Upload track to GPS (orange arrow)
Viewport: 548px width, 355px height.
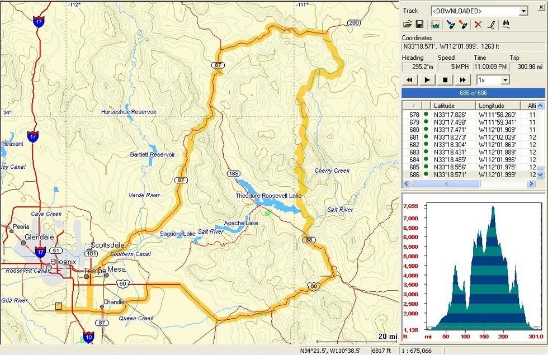[463, 25]
